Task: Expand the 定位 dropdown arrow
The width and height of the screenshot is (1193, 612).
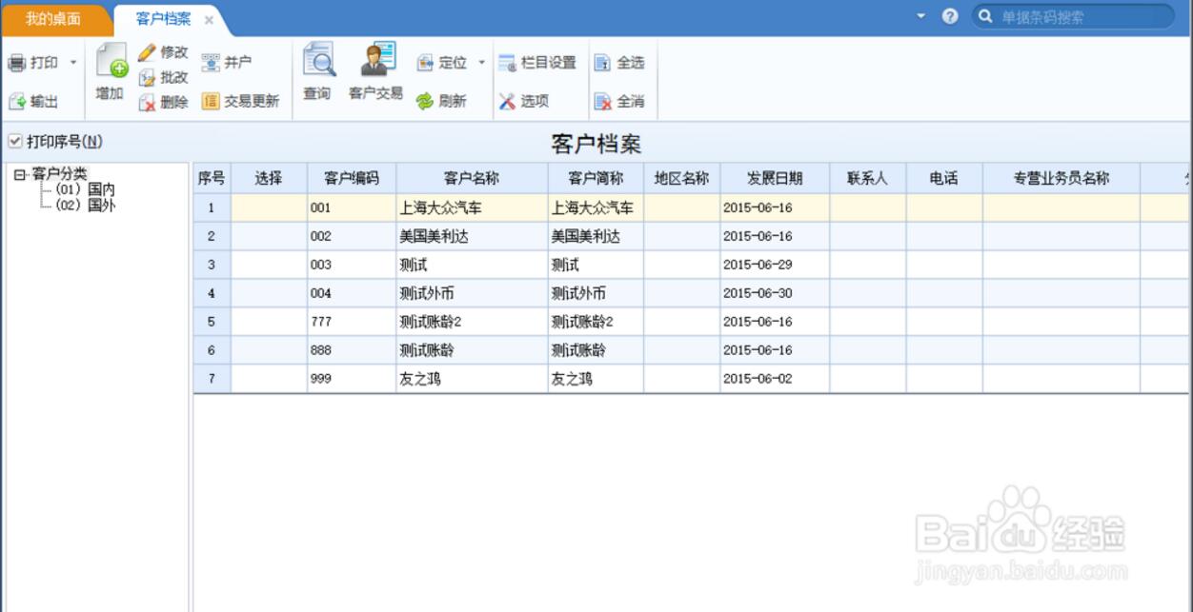Action: [481, 63]
